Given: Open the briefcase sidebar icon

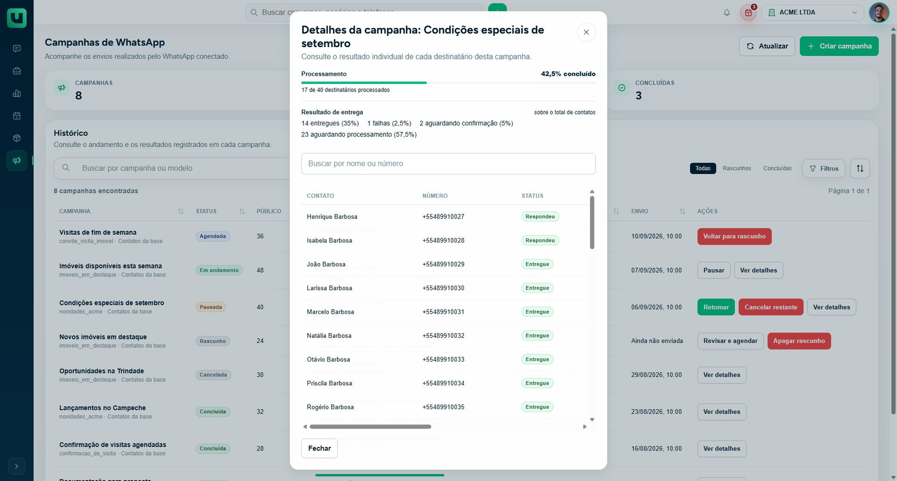Looking at the screenshot, I should point(17,71).
